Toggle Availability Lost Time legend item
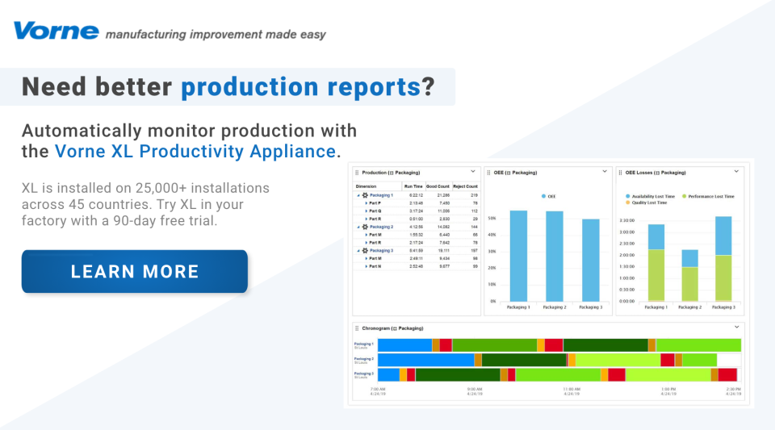This screenshot has width=775, height=430. coord(652,196)
